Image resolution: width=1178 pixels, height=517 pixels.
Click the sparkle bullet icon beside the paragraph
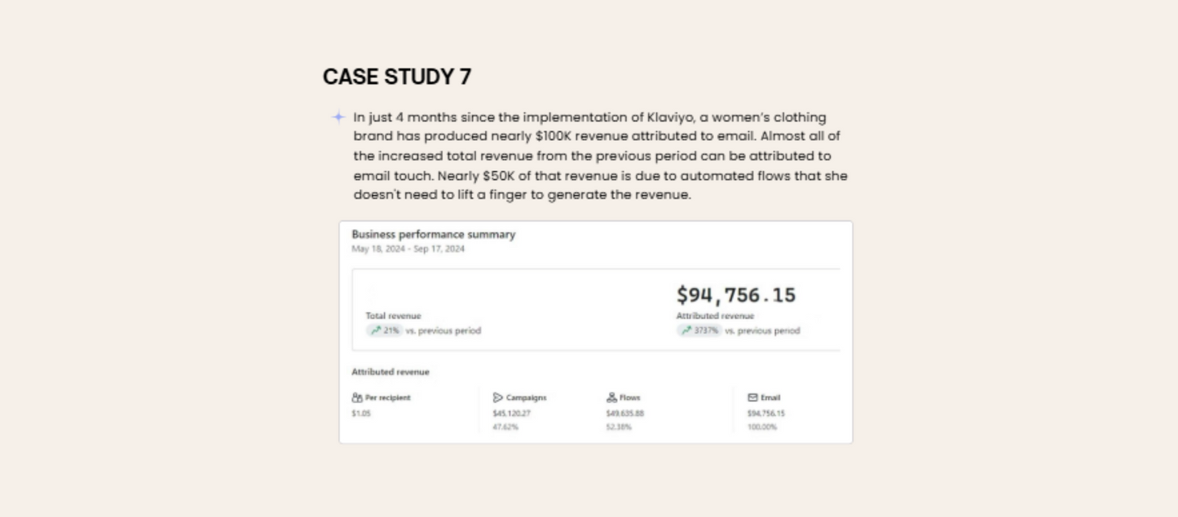(338, 117)
